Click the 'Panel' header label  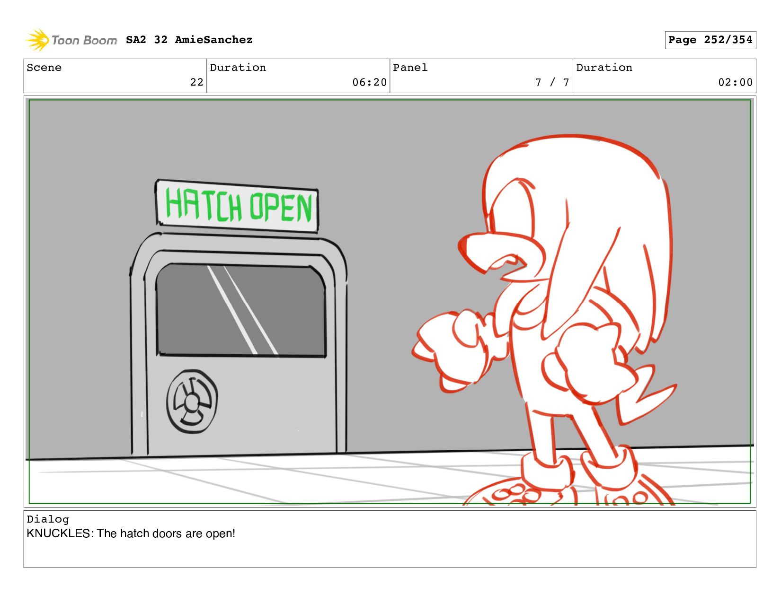[x=410, y=68]
